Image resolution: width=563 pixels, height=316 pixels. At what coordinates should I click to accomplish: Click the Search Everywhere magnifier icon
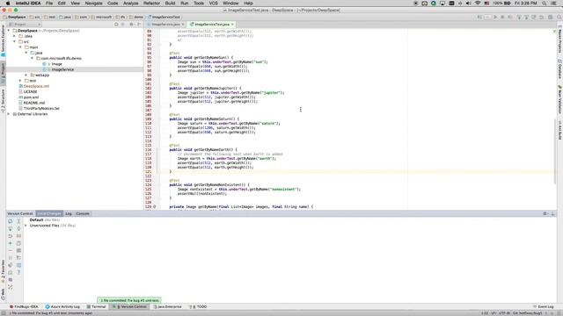559,17
